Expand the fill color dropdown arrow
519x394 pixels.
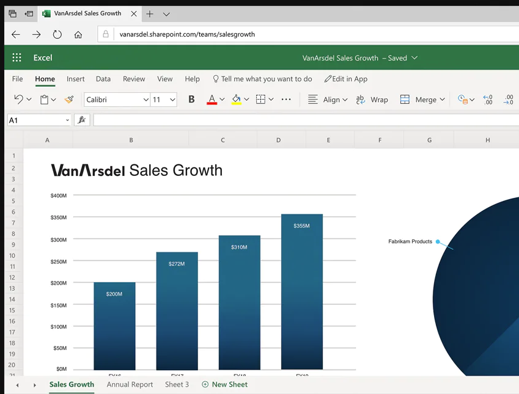pyautogui.click(x=246, y=99)
